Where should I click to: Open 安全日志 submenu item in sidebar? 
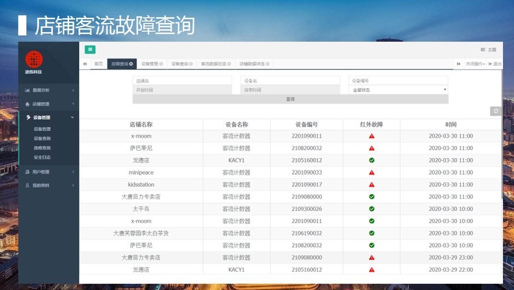42,157
